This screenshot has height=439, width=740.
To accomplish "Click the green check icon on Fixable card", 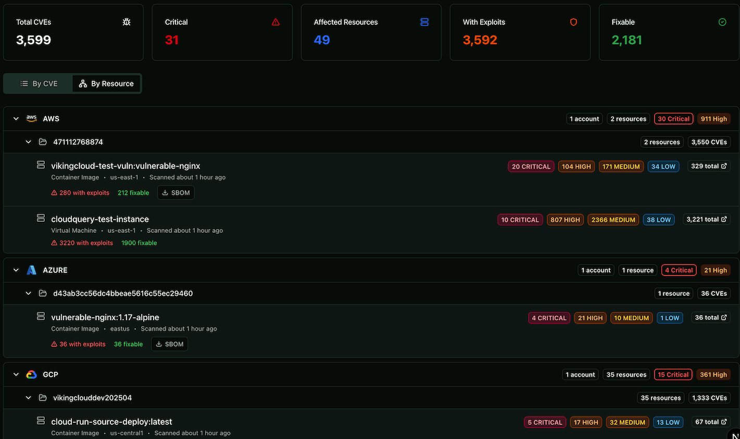I will pos(722,22).
